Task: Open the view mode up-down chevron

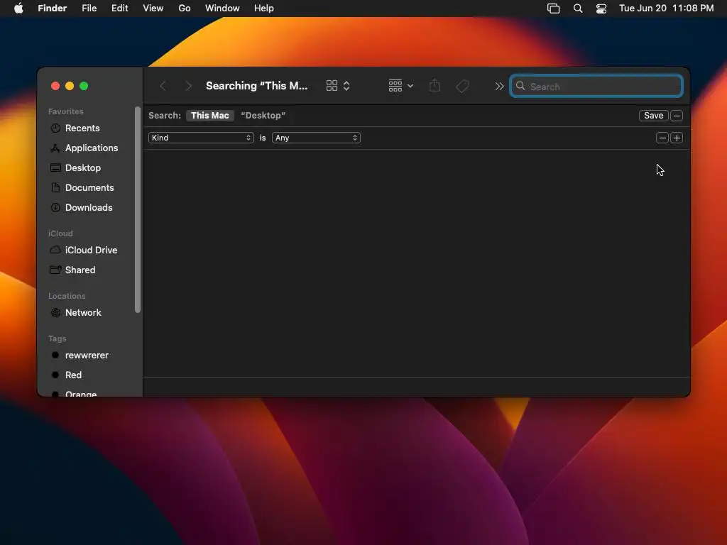Action: coord(346,86)
